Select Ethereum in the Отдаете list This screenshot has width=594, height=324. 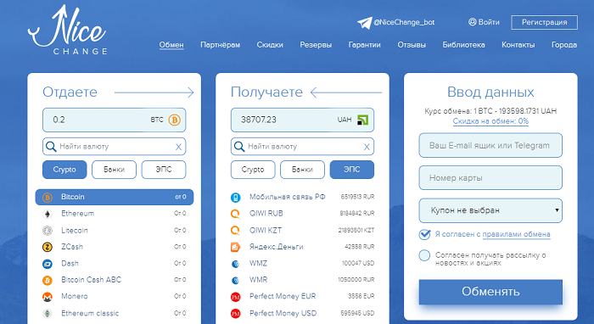(x=114, y=214)
